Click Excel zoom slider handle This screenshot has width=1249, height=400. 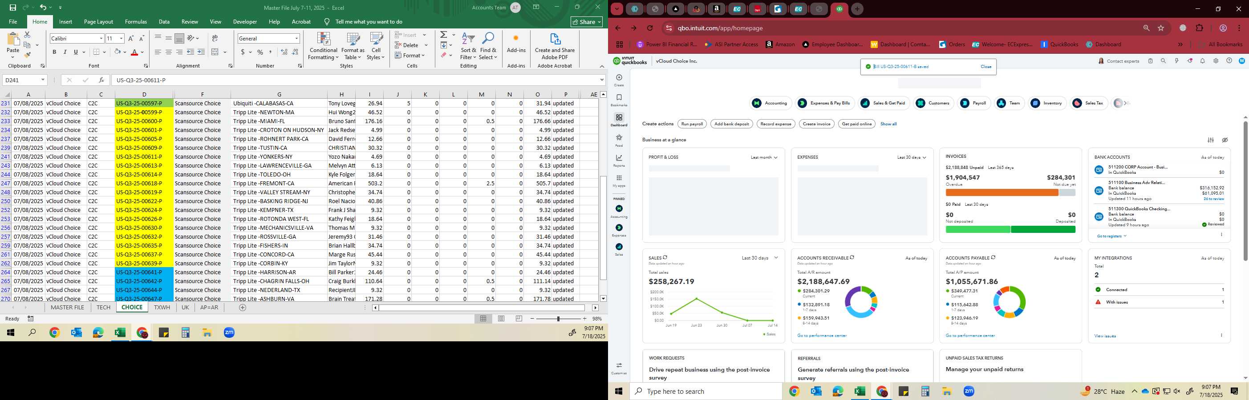tap(558, 319)
